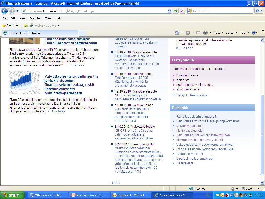265x199 pixels.
Task: Click the Forward navigation arrow
Action: [x=12, y=11]
